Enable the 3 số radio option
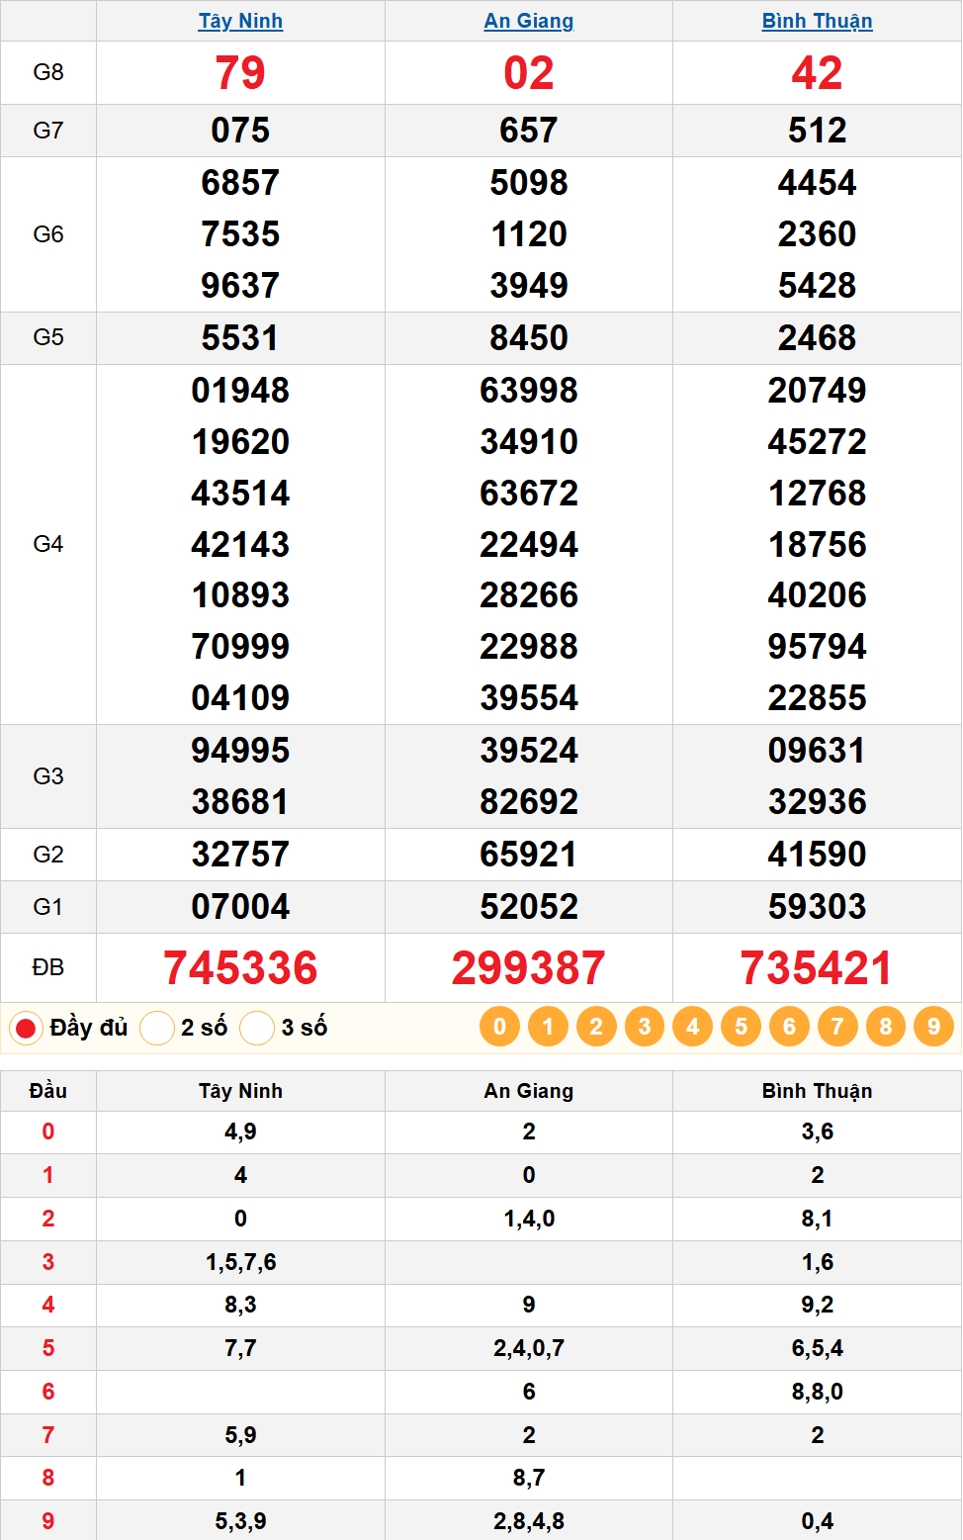963x1540 pixels. (x=257, y=1029)
